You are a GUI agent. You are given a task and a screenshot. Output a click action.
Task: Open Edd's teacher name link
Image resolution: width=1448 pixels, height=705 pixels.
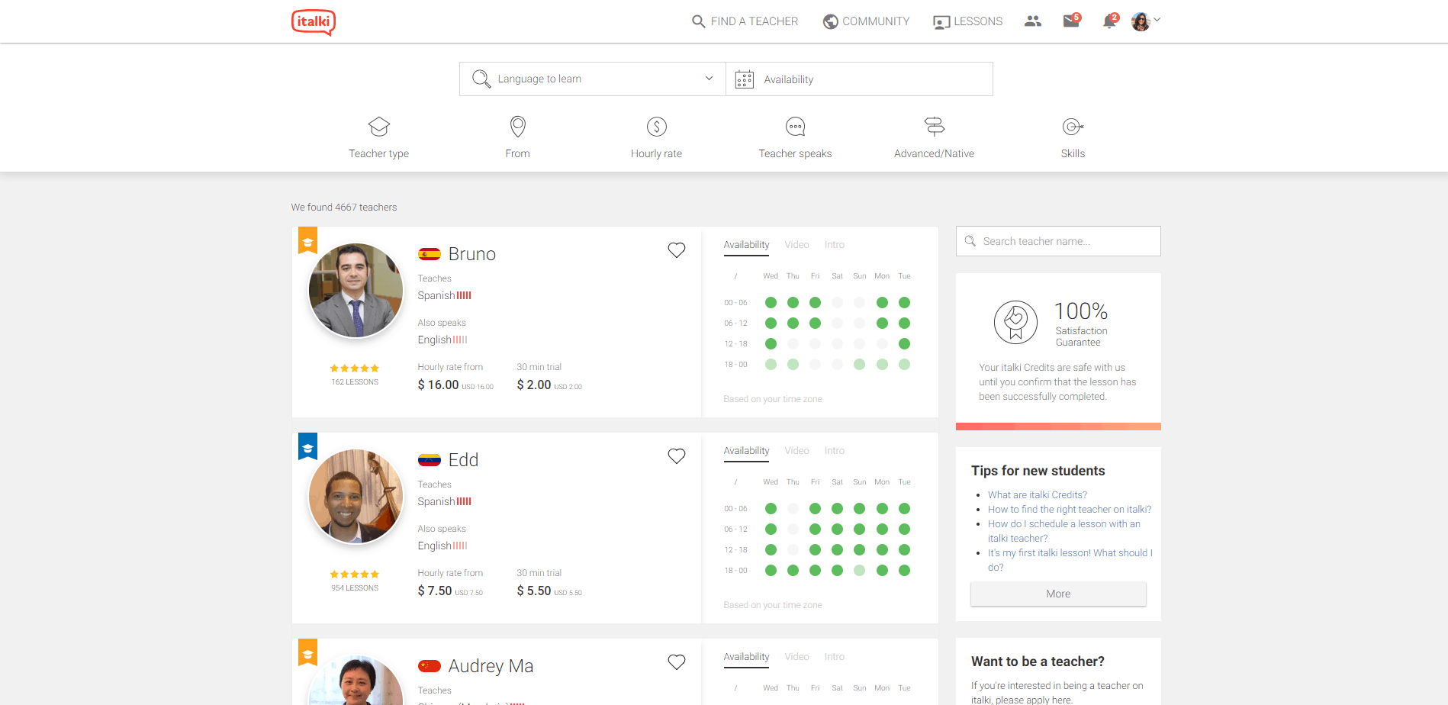tap(463, 460)
